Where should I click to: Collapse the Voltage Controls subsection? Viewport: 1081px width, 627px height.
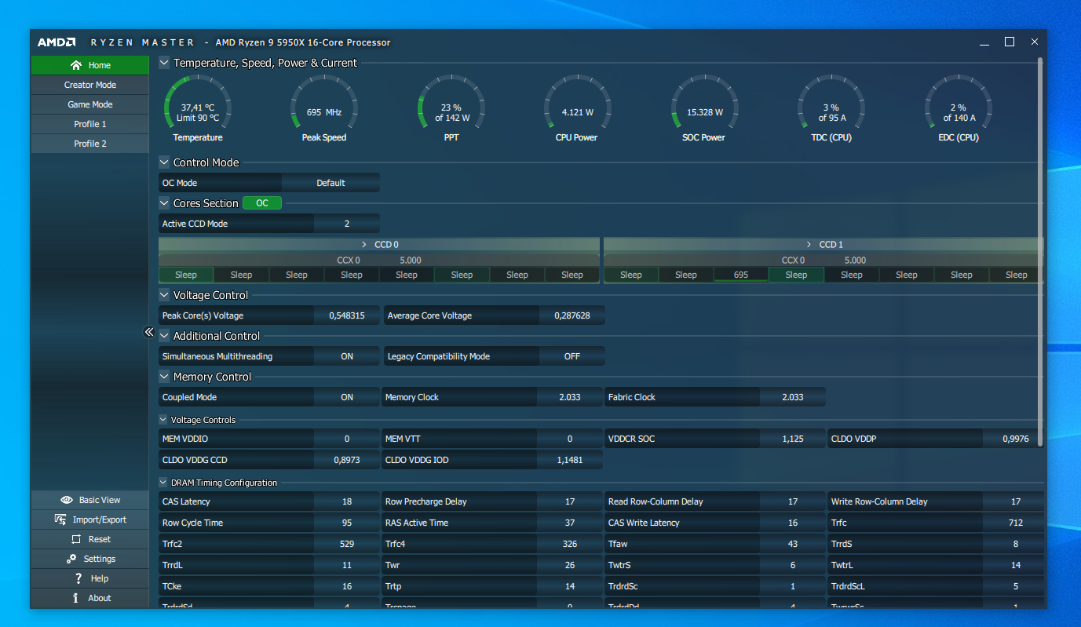click(163, 420)
